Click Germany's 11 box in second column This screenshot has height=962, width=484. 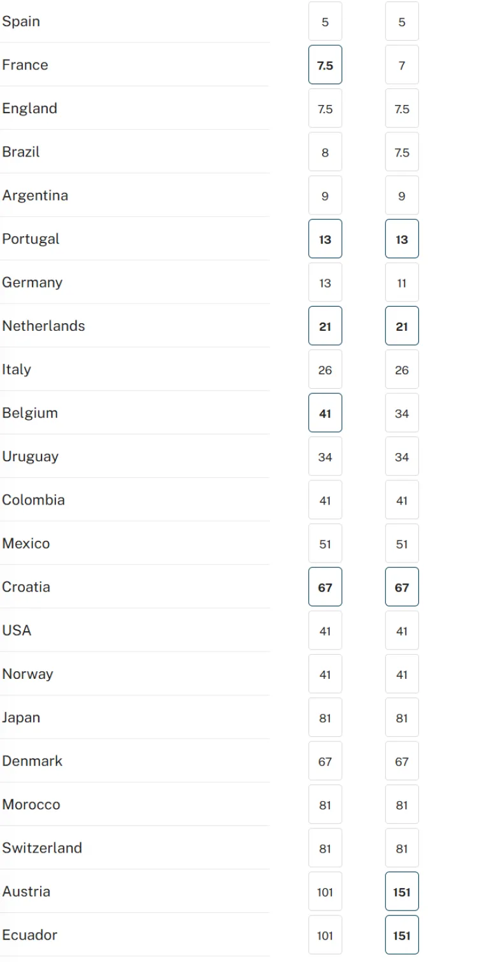[402, 282]
